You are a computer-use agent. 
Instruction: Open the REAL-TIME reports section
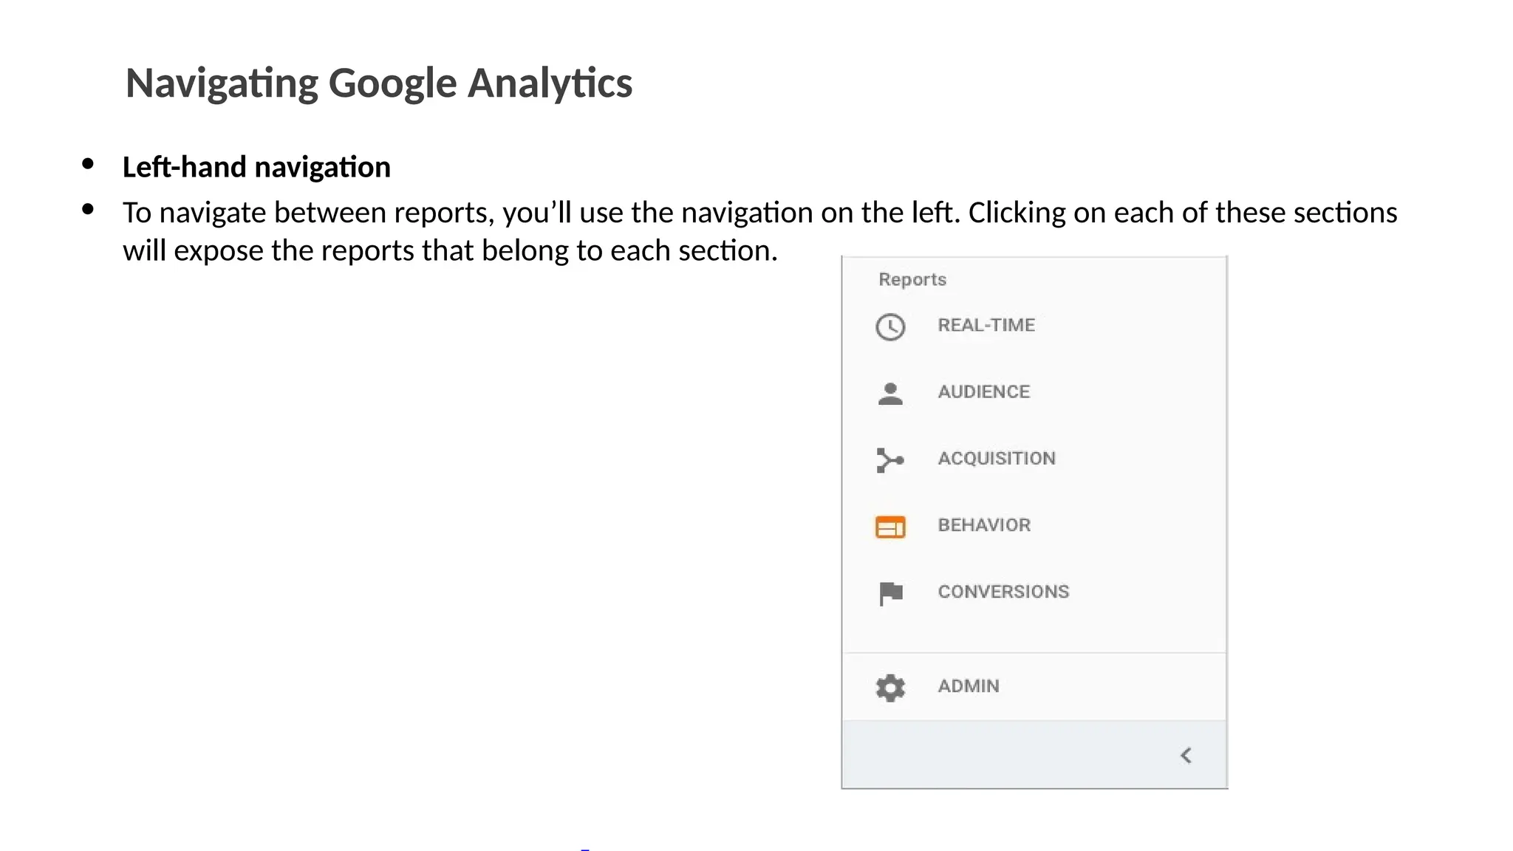(x=986, y=325)
